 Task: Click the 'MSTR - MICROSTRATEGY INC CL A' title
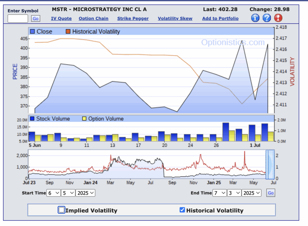[x=99, y=9]
